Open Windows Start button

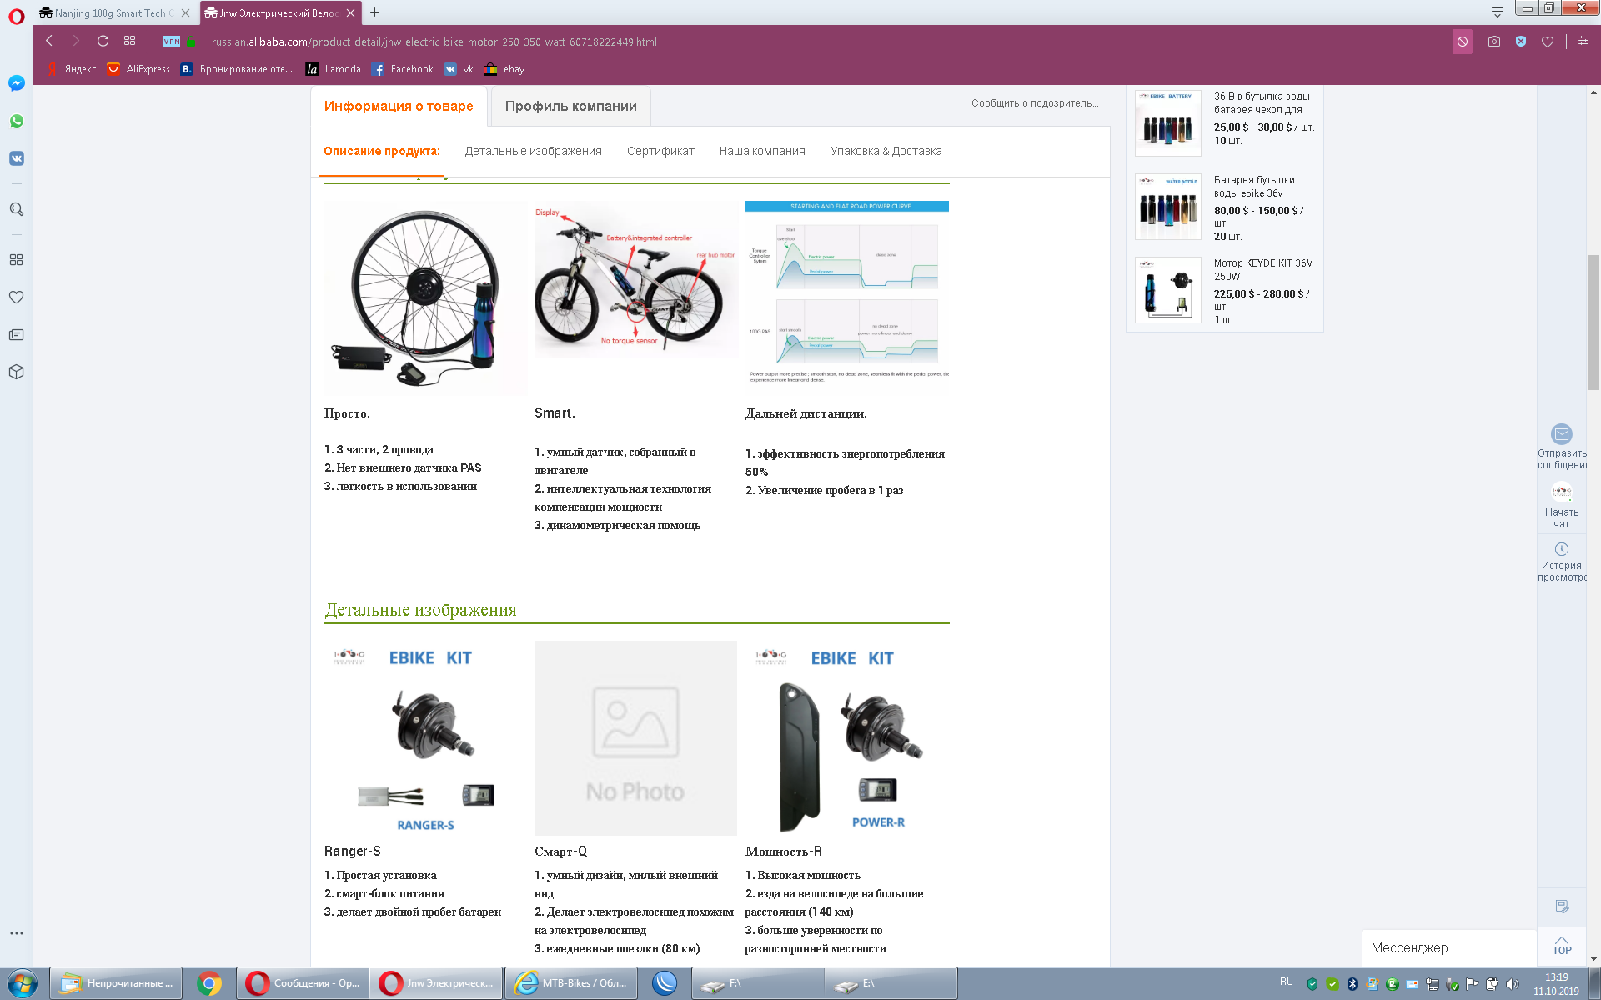coord(23,983)
